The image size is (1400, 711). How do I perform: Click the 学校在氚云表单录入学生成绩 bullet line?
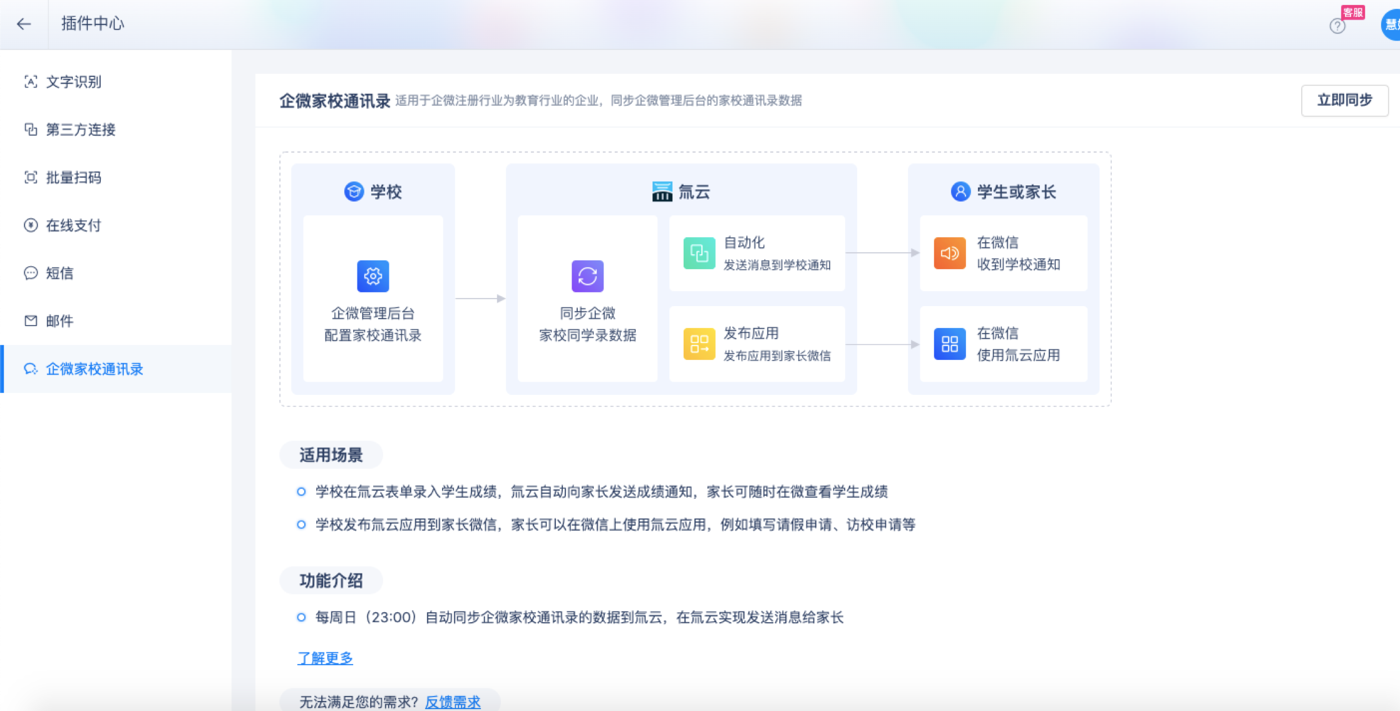pos(601,491)
